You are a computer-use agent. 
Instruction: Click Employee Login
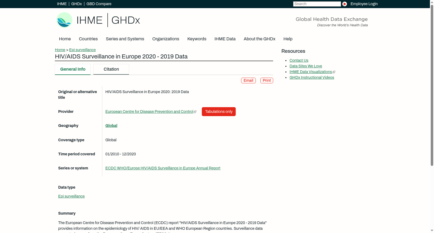[x=364, y=4]
